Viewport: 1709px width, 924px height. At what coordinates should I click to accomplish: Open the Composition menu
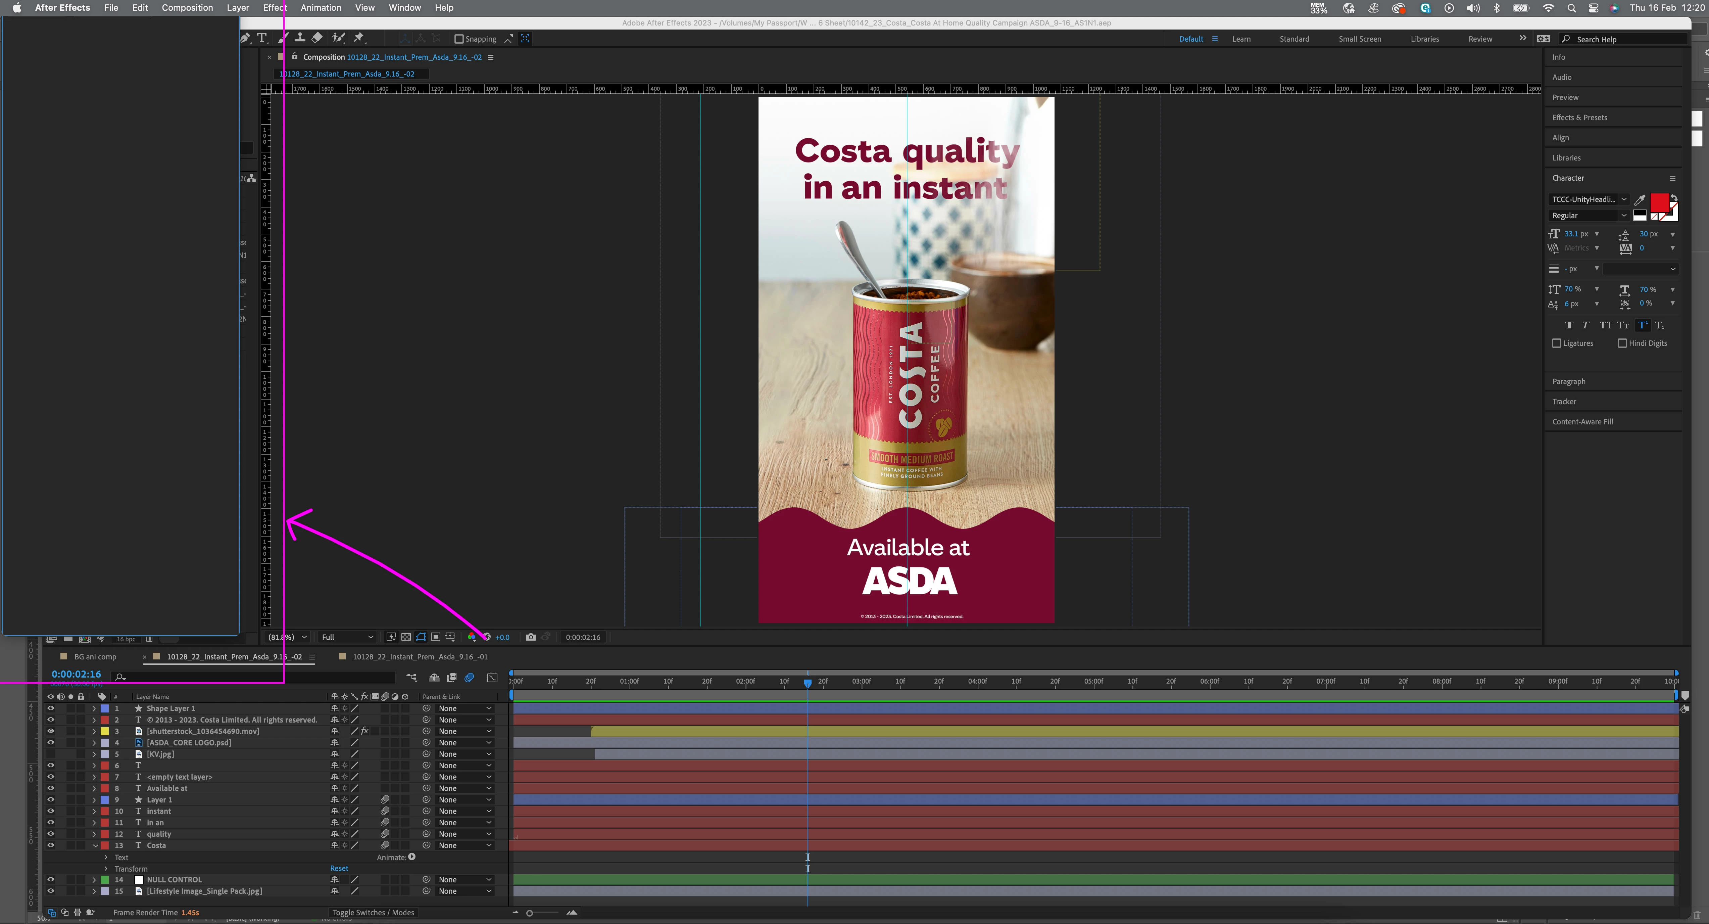tap(187, 8)
